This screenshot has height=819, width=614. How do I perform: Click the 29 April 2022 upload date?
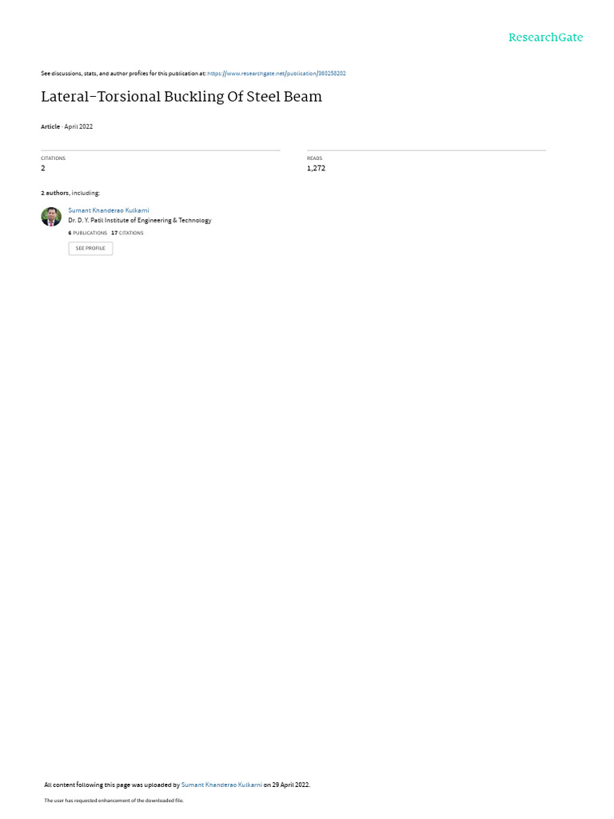pyautogui.click(x=291, y=785)
